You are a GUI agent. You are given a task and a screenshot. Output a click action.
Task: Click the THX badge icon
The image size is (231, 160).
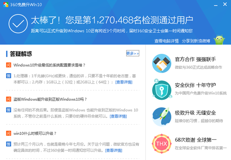pyautogui.click(x=162, y=144)
